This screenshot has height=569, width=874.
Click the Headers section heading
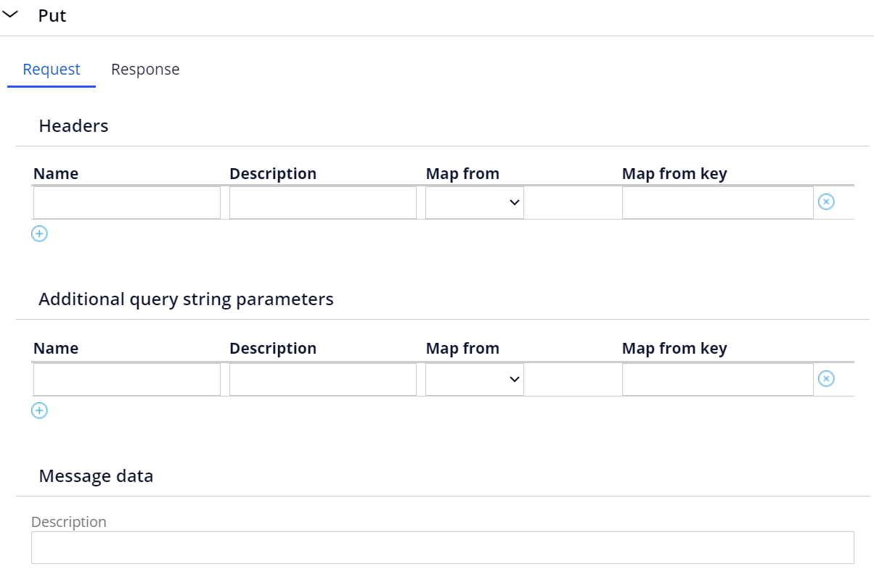[x=73, y=125]
